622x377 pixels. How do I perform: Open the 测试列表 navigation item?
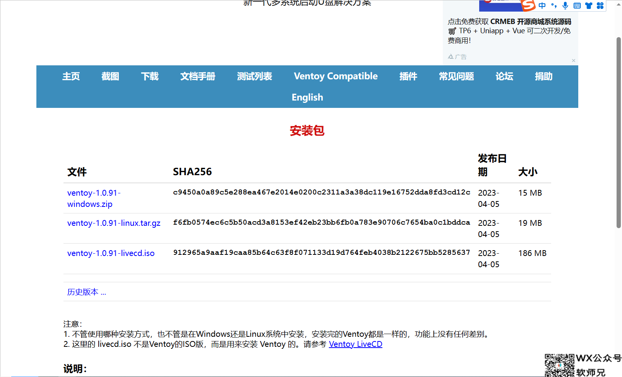pos(255,76)
